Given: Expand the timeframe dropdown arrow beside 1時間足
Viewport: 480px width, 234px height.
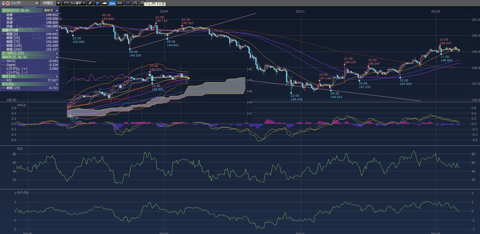Looking at the screenshot, I should click(x=59, y=3).
